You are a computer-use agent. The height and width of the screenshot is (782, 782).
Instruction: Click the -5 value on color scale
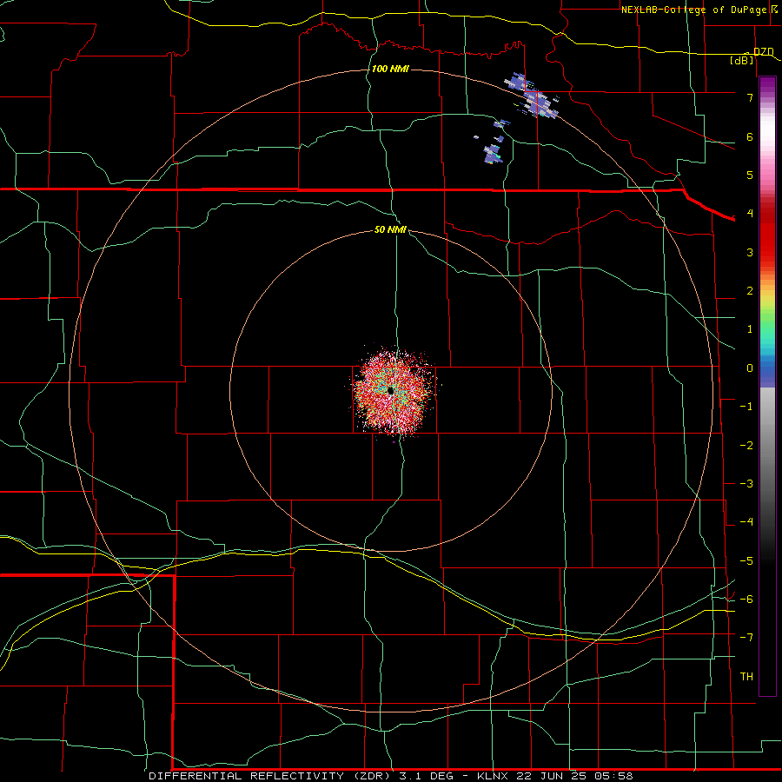(746, 561)
